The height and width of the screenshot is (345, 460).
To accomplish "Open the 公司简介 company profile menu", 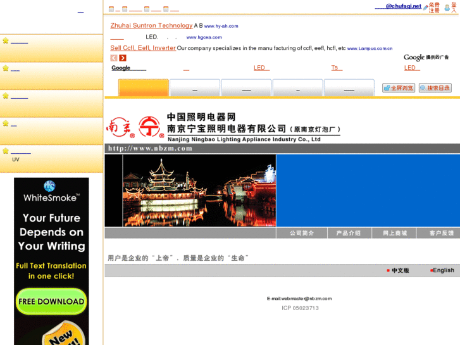I will point(302,233).
